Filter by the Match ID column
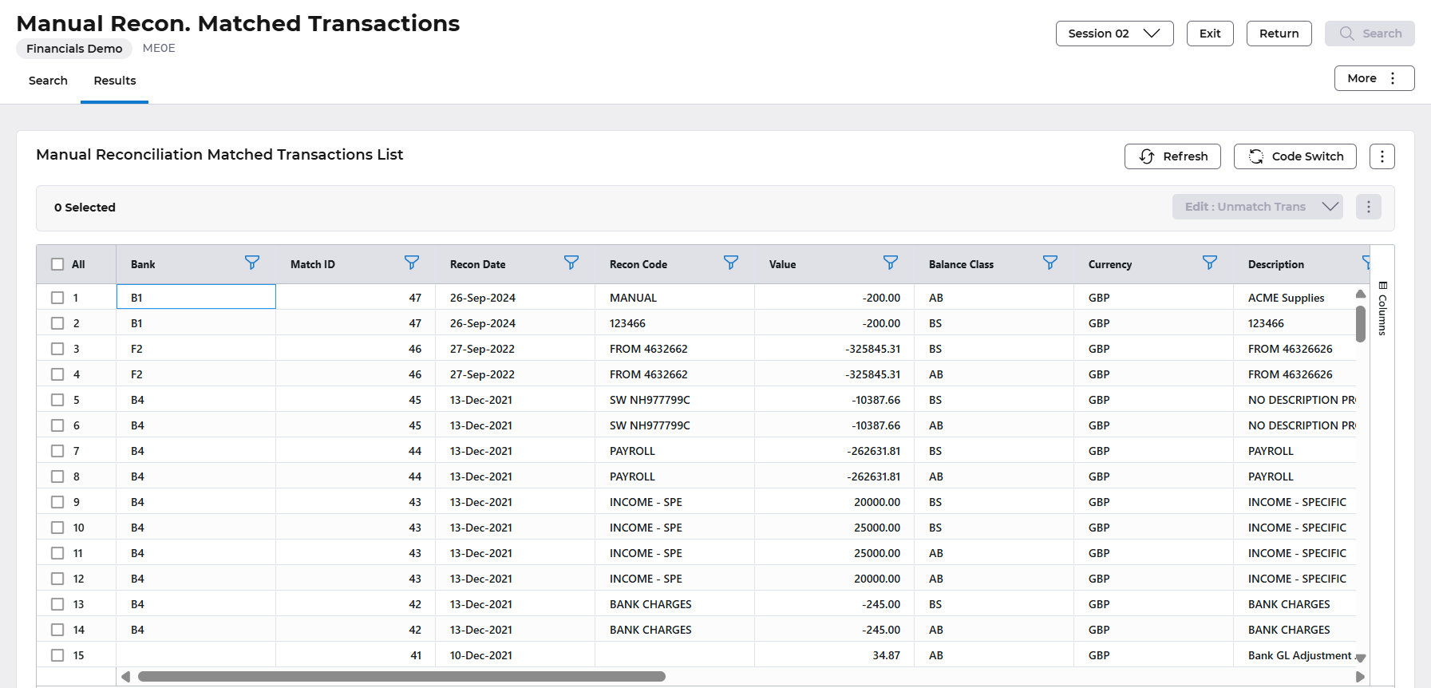This screenshot has height=688, width=1431. click(x=411, y=263)
